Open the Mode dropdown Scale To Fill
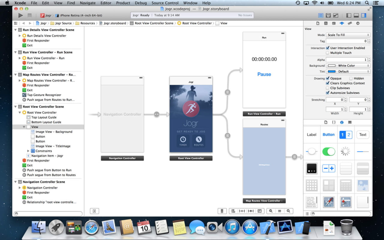384x240 pixels. 348,35
